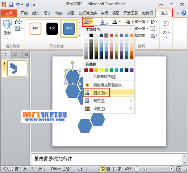Image resolution: width=188 pixels, height=173 pixels.
Task: Click the text fill A icon
Action: click(x=115, y=22)
